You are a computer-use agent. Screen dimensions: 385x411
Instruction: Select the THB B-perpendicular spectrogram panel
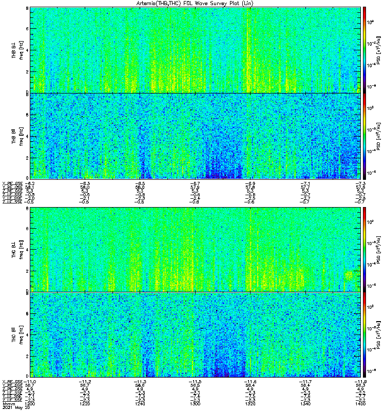pos(195,50)
